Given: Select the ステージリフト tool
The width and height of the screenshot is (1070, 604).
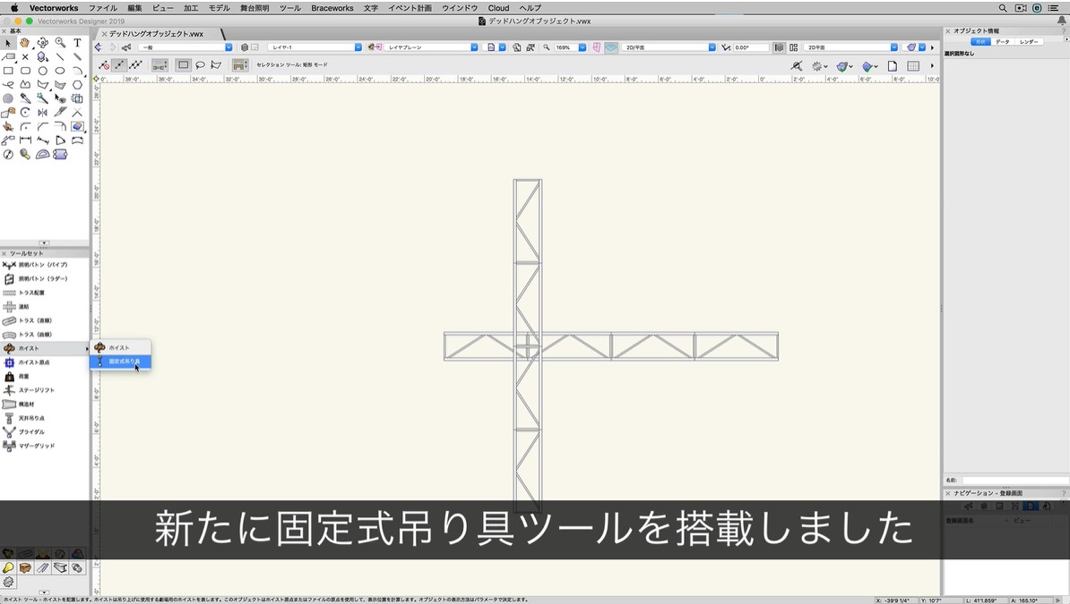Looking at the screenshot, I should coord(36,391).
